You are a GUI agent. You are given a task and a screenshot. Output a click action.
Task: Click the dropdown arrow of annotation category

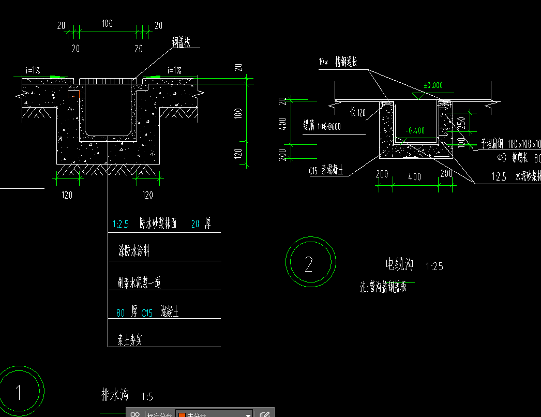(248, 415)
